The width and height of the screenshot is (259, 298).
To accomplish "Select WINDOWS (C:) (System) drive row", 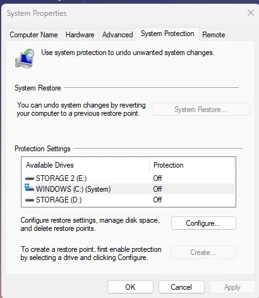I will coord(129,189).
